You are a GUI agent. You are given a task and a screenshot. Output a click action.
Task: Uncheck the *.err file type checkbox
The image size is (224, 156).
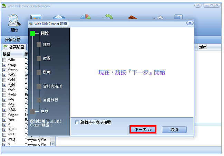coord(4,120)
